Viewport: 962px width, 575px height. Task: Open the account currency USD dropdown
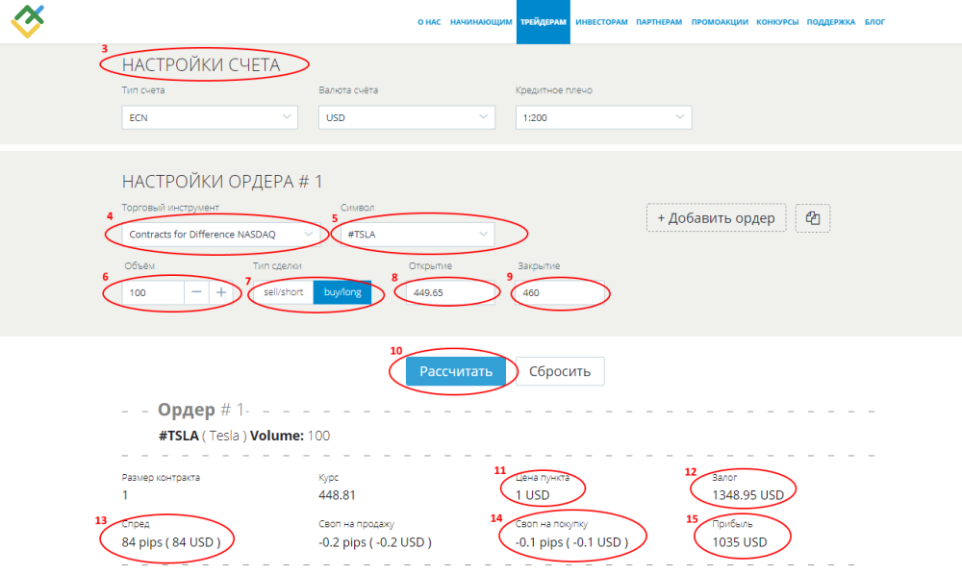point(407,117)
